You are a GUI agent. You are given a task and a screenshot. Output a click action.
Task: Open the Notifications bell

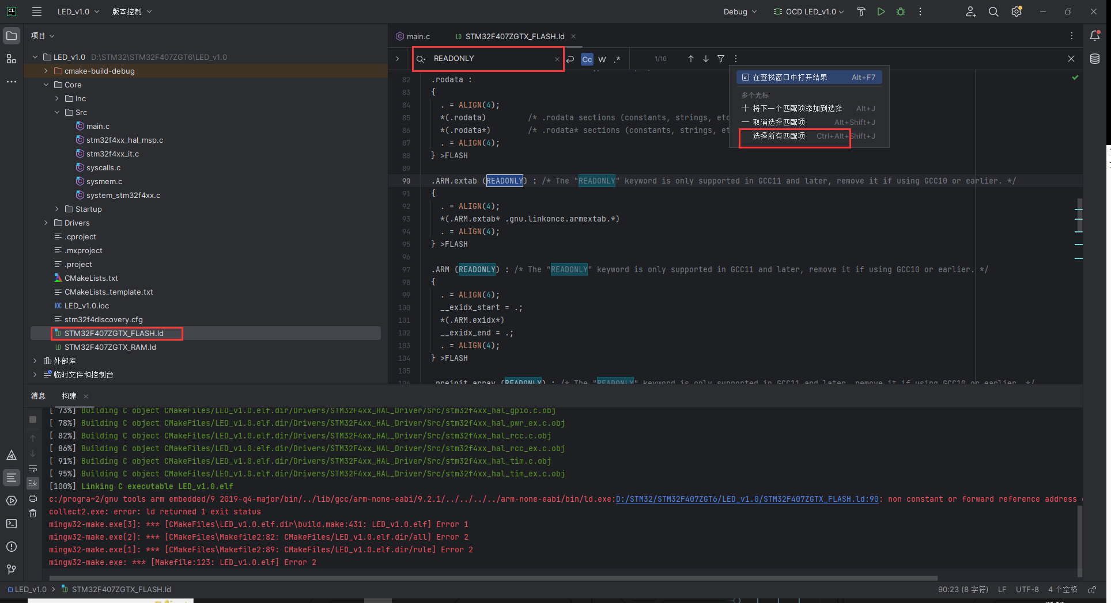[x=1095, y=36]
